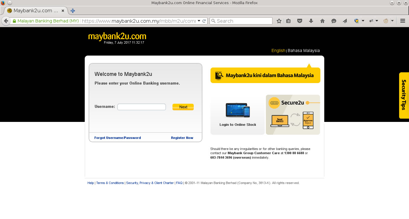409x219 pixels.
Task: Click overseas number 603-7844 3696
Action: tap(221, 157)
